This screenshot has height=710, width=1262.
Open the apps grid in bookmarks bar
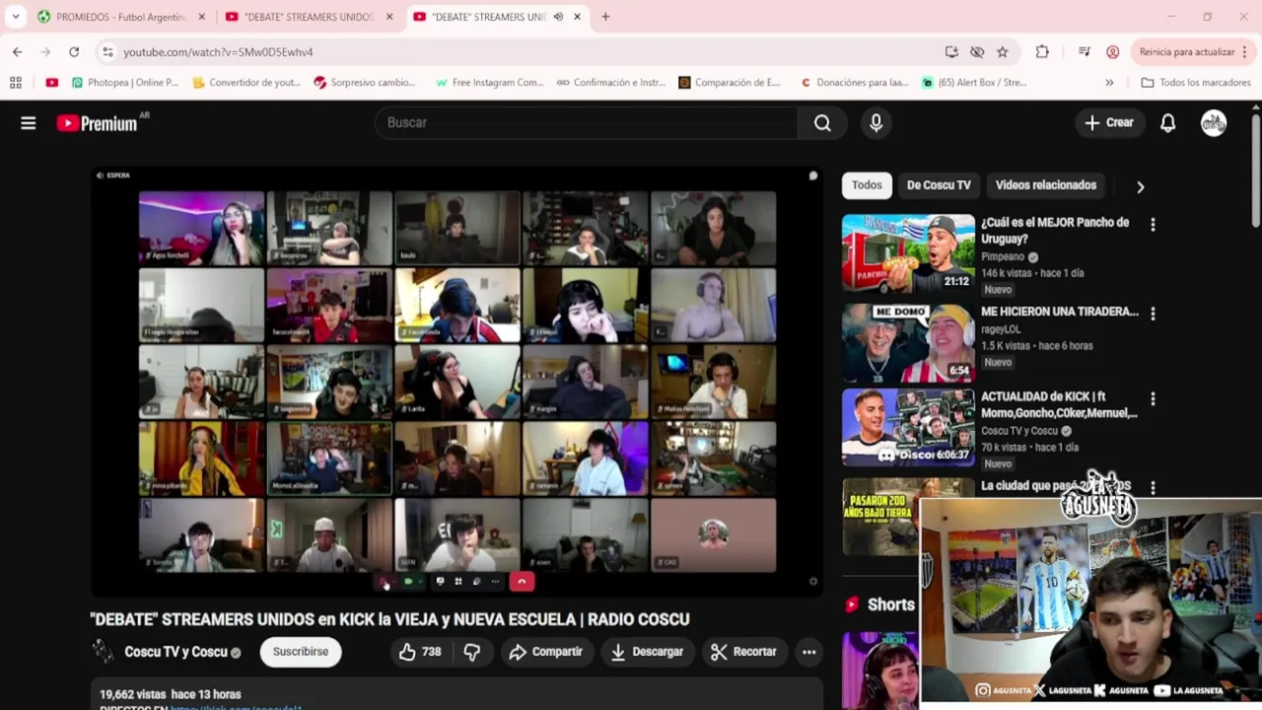[x=16, y=83]
